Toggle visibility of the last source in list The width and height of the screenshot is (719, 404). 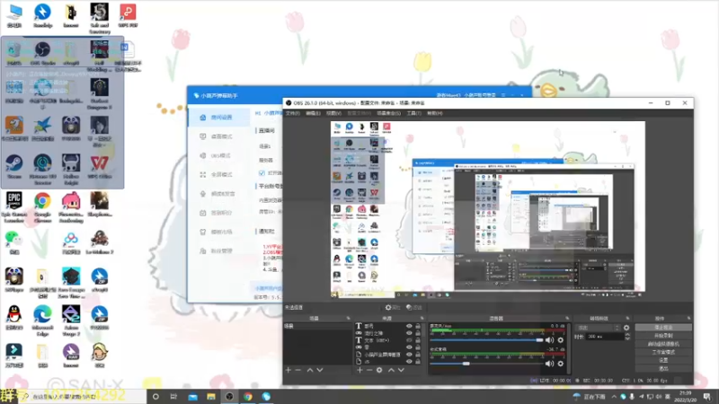(409, 362)
